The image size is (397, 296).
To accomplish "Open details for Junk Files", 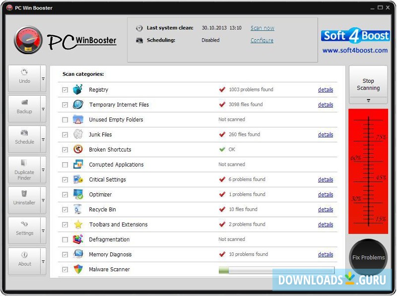I will click(x=326, y=134).
